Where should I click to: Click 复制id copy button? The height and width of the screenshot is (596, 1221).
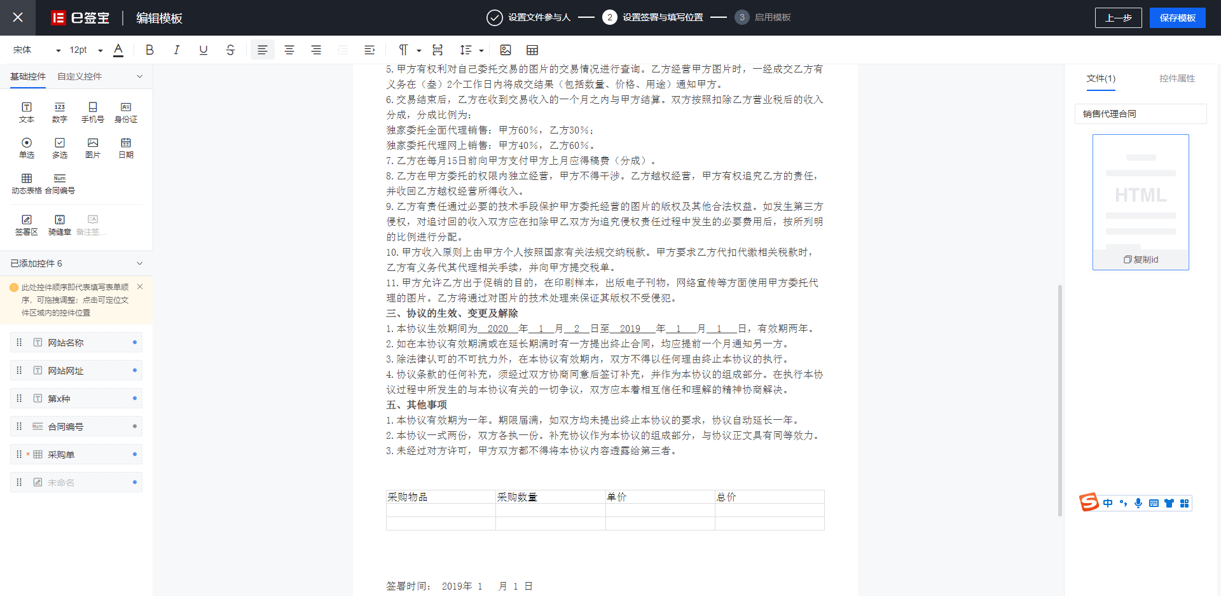1141,260
